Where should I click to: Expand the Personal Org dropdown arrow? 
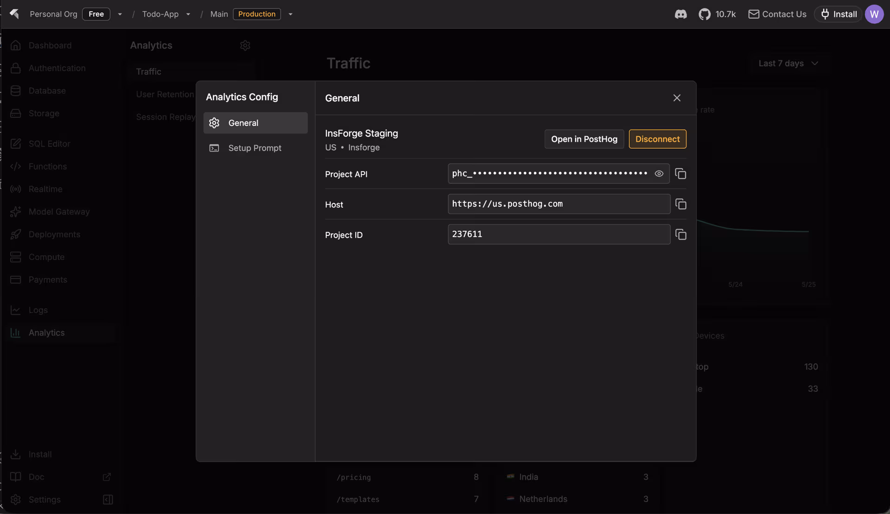(120, 14)
